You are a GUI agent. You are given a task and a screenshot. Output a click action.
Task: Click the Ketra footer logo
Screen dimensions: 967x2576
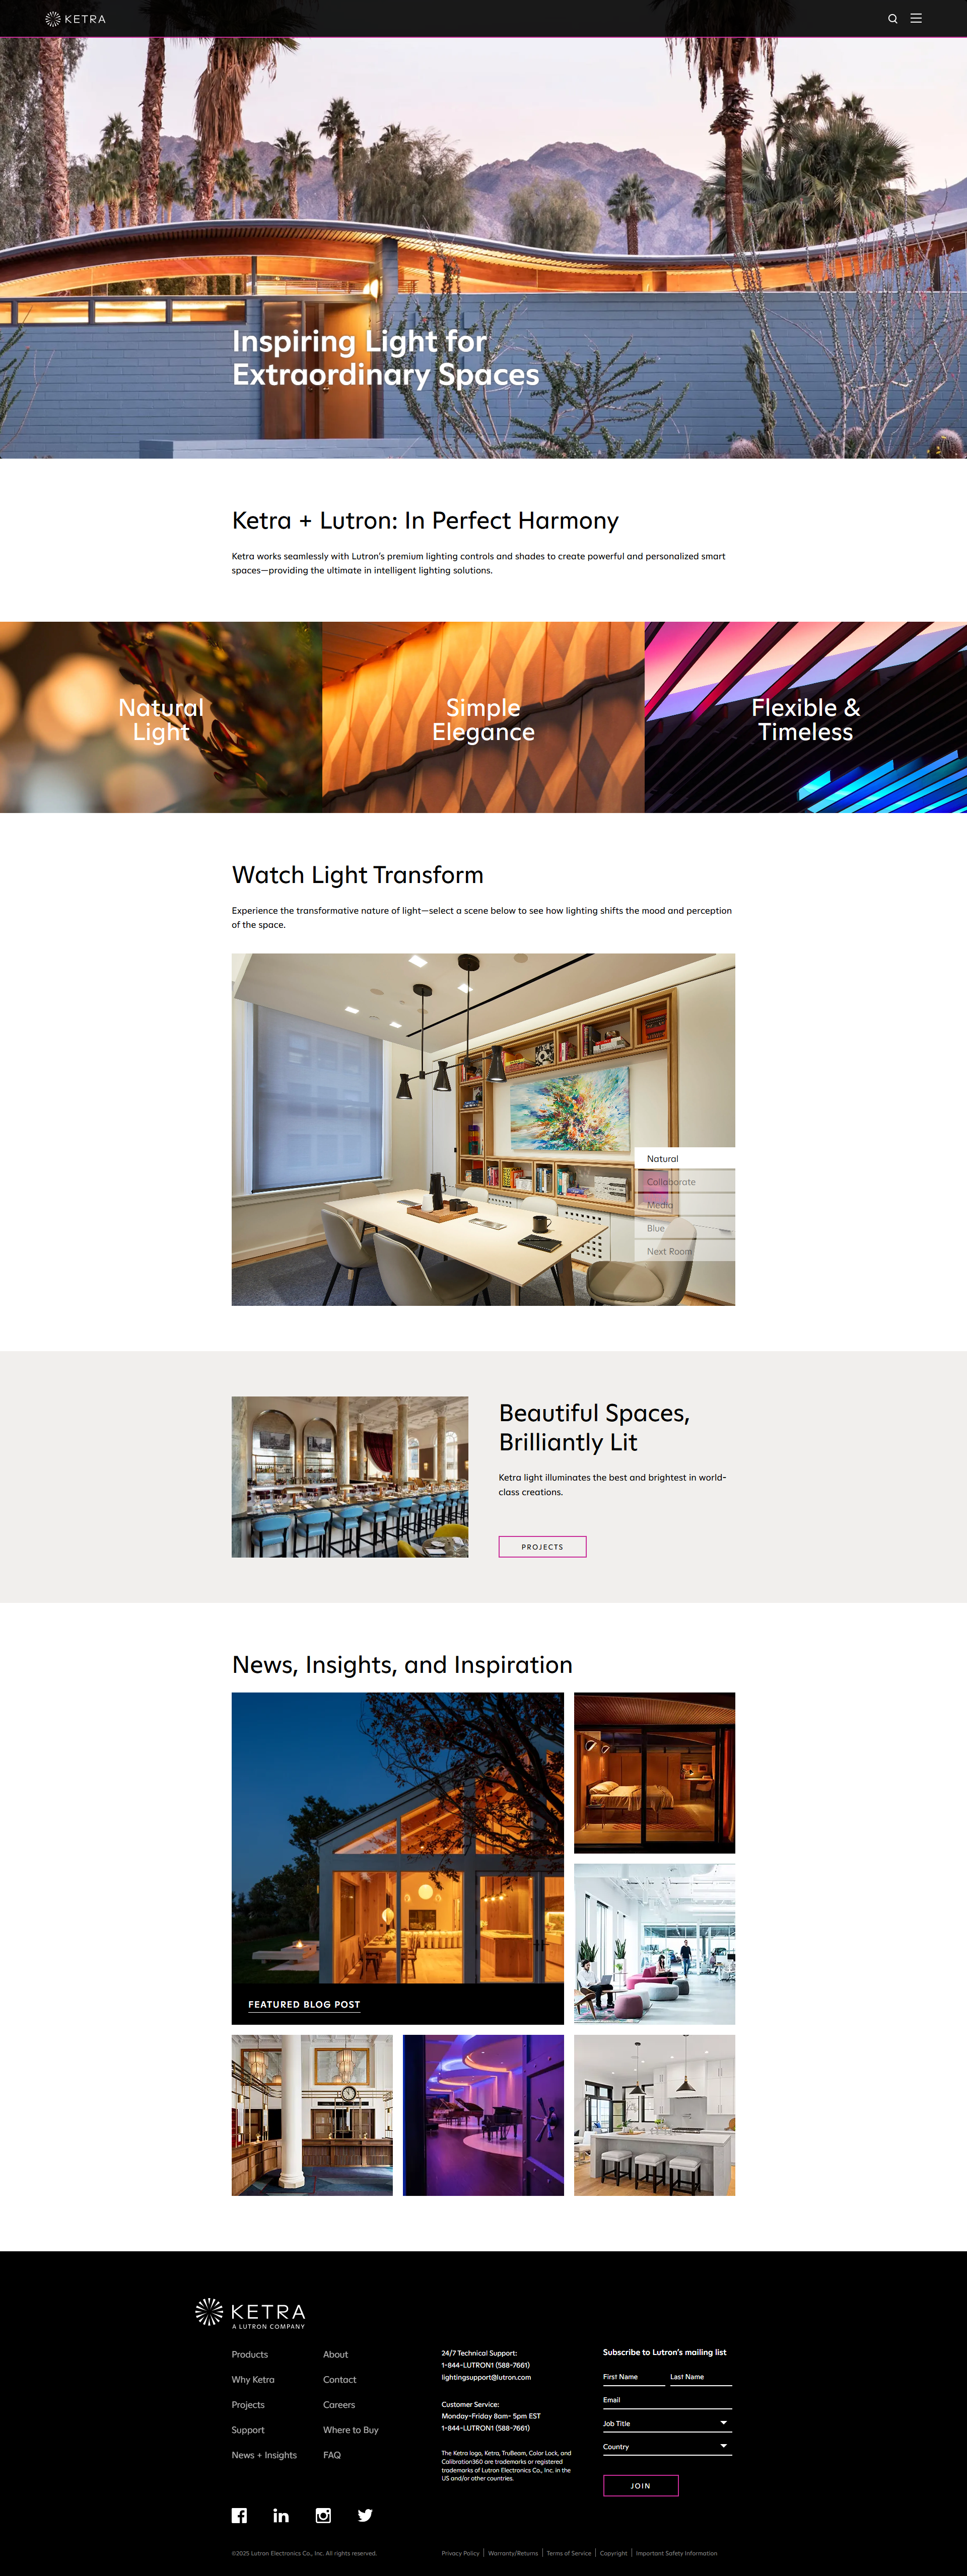(250, 2313)
